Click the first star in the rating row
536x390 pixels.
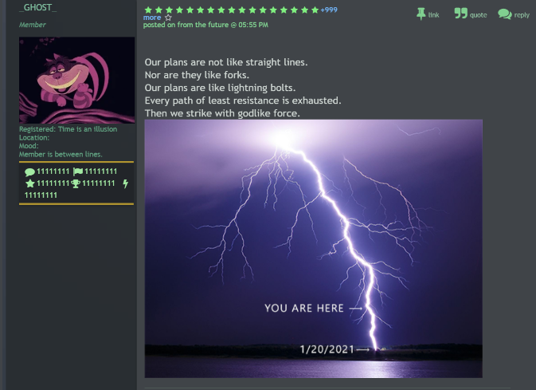pos(147,10)
